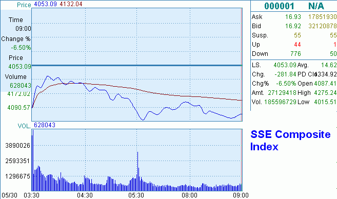337x199 pixels.
Task: Click the Susp. row label
Action: [x=260, y=35]
